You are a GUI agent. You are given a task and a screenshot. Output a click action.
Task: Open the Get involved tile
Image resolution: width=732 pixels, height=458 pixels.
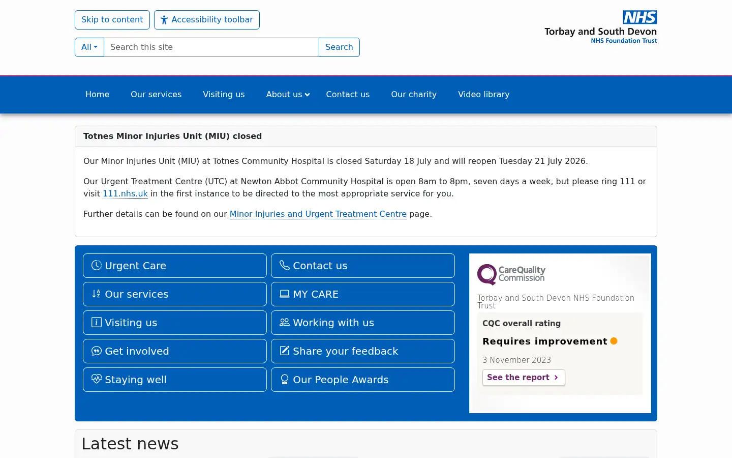[175, 351]
